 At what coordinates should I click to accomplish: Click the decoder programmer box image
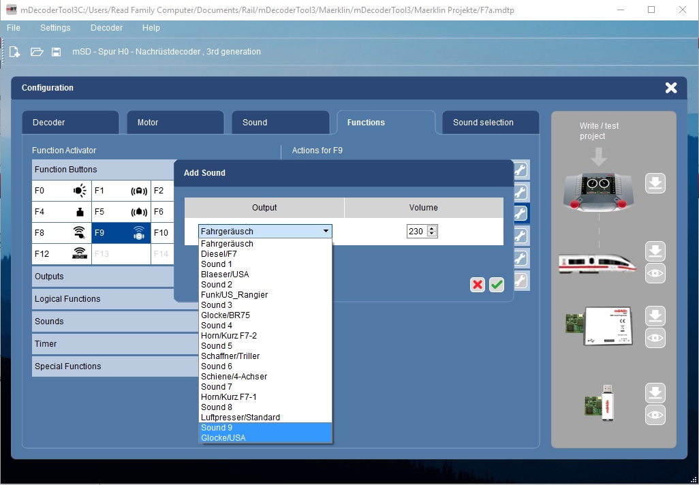pyautogui.click(x=598, y=326)
